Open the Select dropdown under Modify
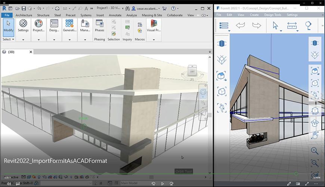Screen dimensions: 325x187 point(8,39)
